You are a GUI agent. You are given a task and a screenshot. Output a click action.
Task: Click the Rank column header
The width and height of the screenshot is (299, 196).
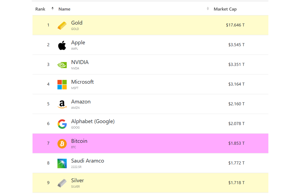click(x=40, y=9)
